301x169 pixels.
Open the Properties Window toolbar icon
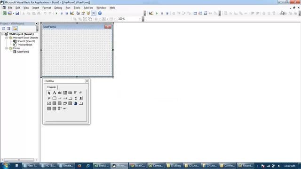click(x=83, y=13)
